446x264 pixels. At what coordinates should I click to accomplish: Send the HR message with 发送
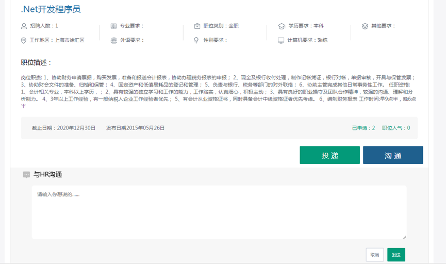click(x=396, y=255)
